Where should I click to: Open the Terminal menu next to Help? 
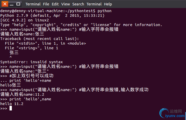pos(94,4)
